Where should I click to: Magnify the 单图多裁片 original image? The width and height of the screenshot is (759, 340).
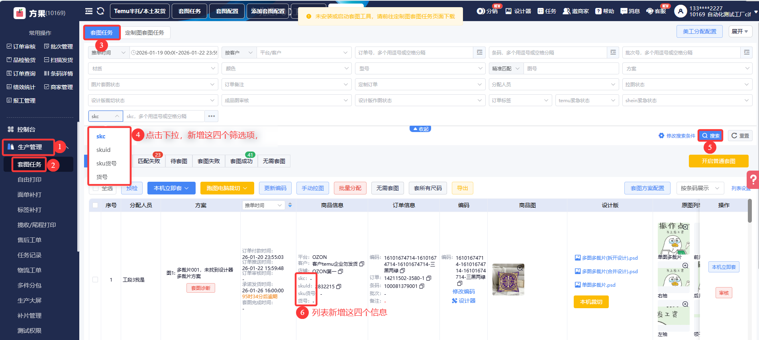point(685,227)
